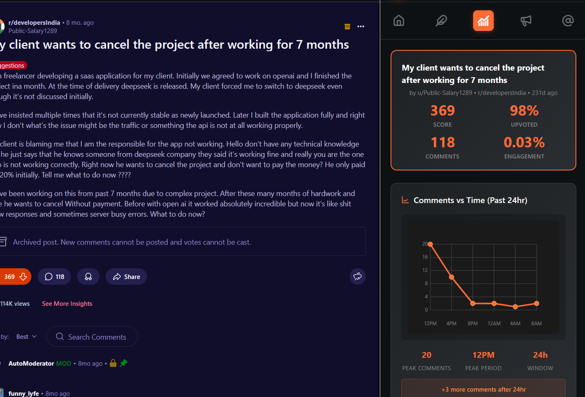The height and width of the screenshot is (397, 585).
Task: Select the megaphone announcements icon
Action: point(526,21)
